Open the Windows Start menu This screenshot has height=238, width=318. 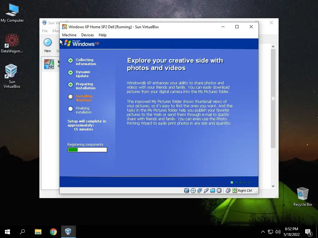point(7,232)
